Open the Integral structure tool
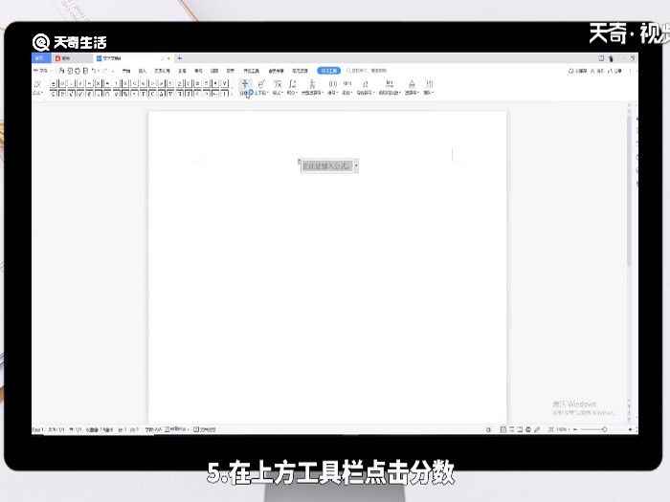 [x=292, y=87]
